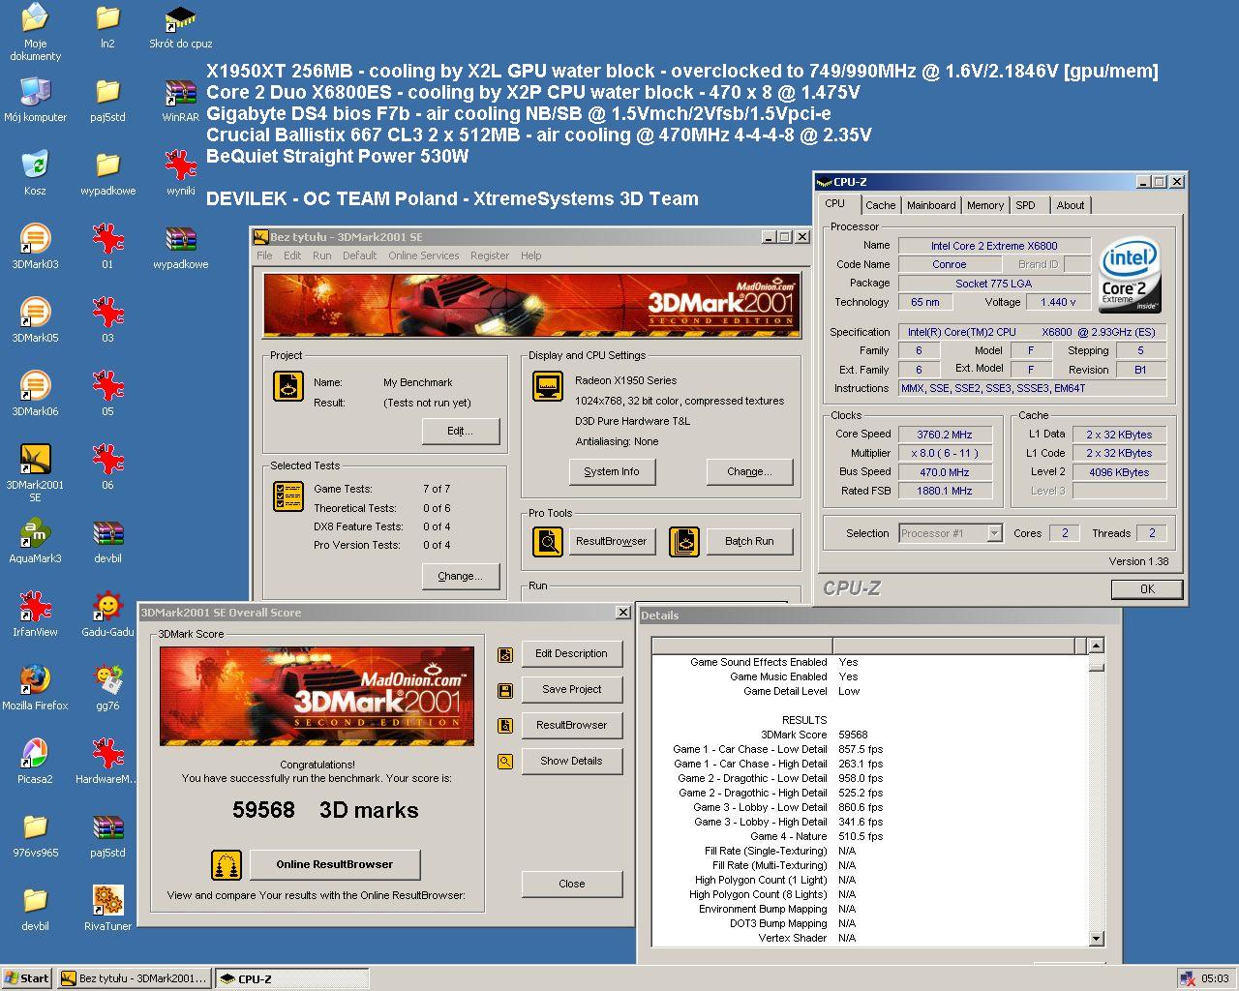
Task: Open the Help menu in 3DMark2001 SE
Action: (530, 255)
